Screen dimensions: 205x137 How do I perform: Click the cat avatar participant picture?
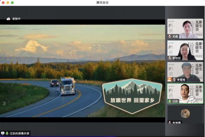coord(185,113)
